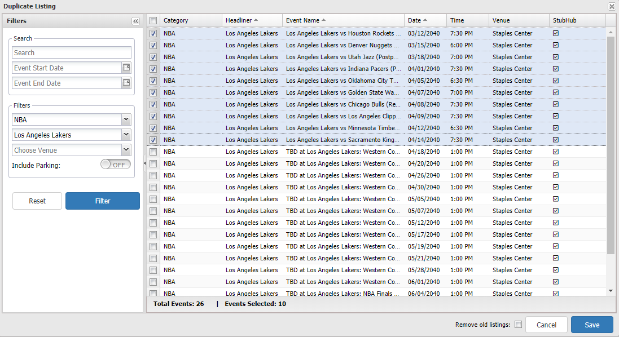619x337 pixels.
Task: Click Lakers vs Oklahoma City event name
Action: point(342,81)
